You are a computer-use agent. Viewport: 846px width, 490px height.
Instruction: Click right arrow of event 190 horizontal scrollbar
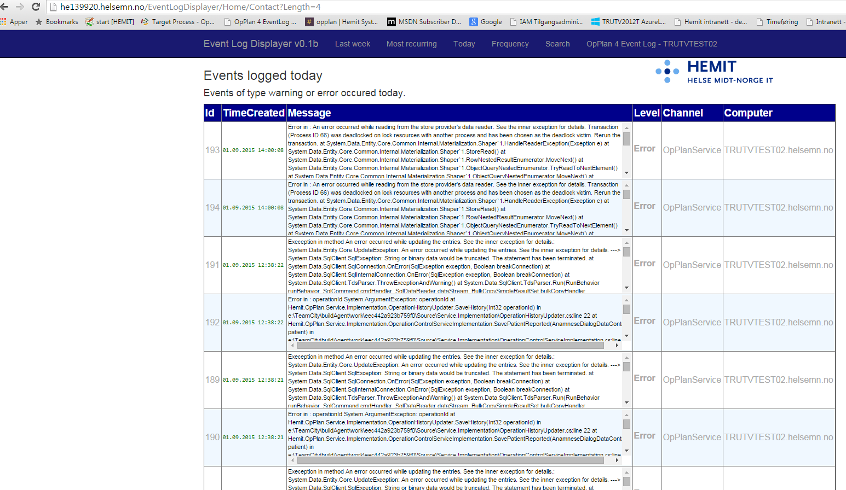click(x=617, y=460)
